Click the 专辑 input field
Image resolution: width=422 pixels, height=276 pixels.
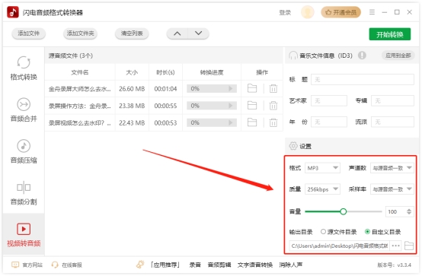tap(392, 101)
